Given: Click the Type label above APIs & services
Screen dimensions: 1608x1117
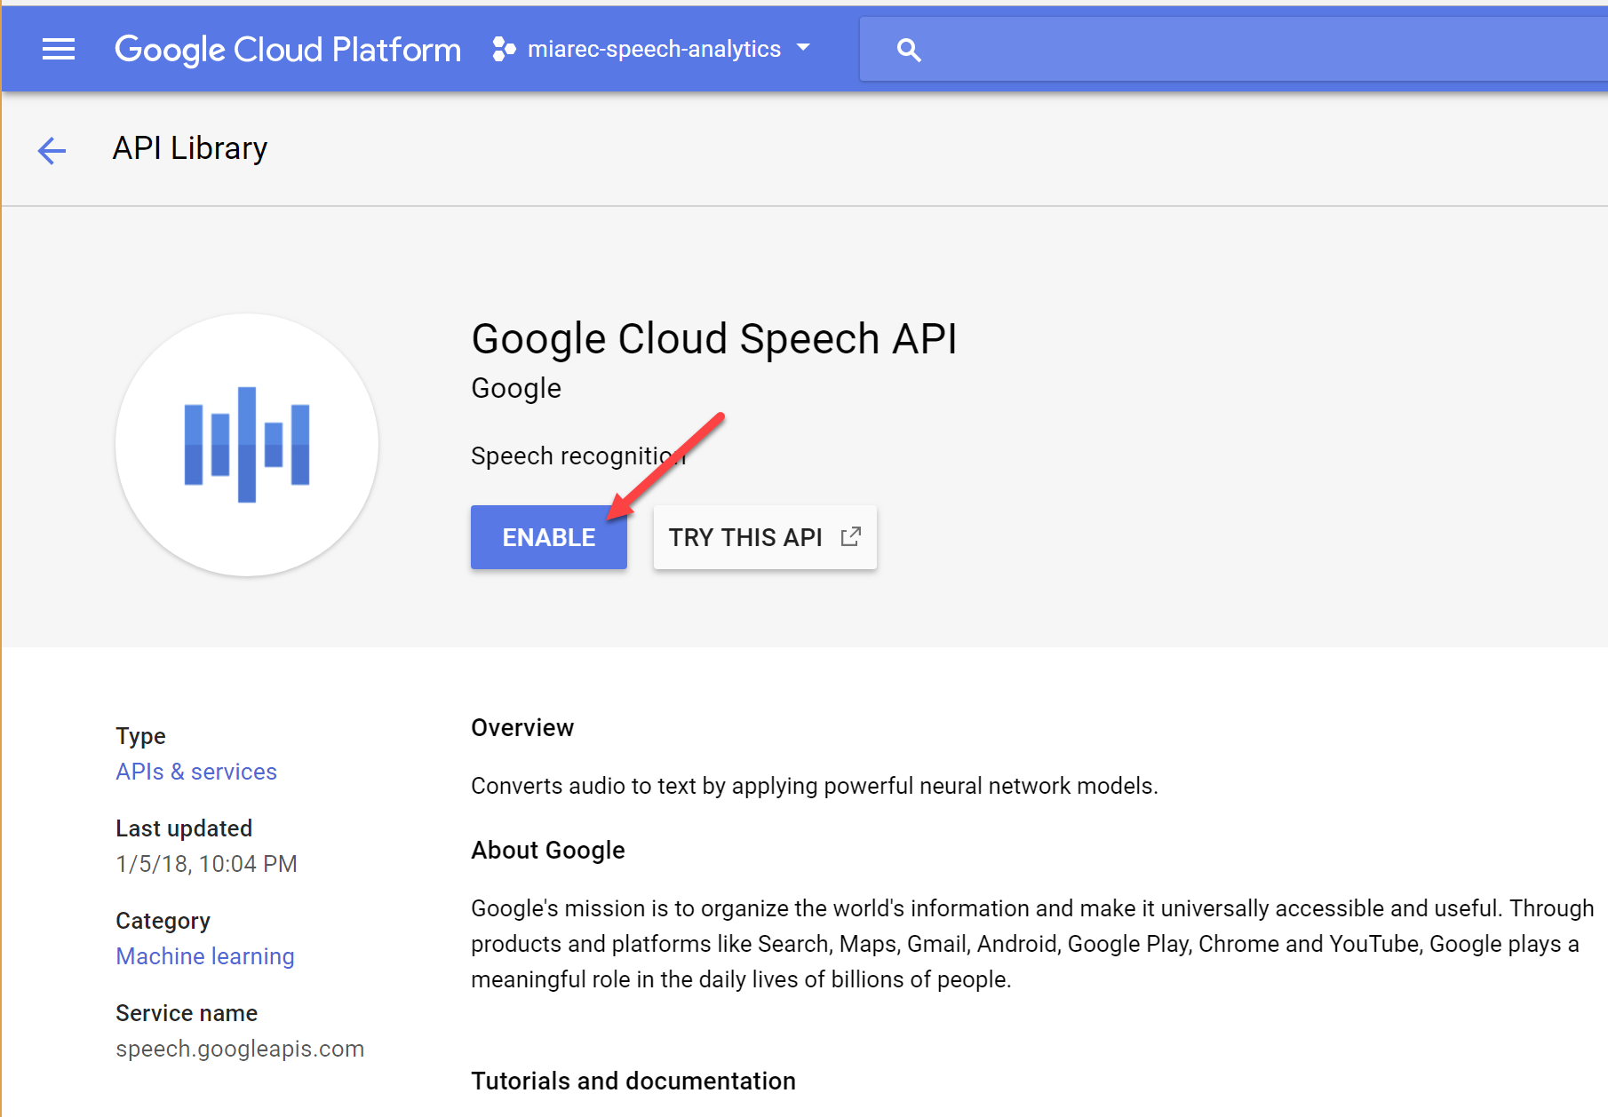Looking at the screenshot, I should (140, 736).
